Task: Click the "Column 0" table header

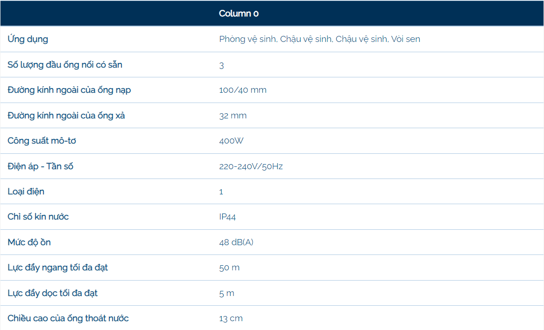Action: 239,14
